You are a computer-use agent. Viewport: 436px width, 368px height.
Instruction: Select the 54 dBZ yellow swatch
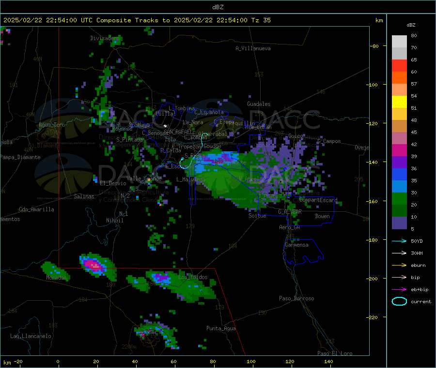[x=399, y=102]
